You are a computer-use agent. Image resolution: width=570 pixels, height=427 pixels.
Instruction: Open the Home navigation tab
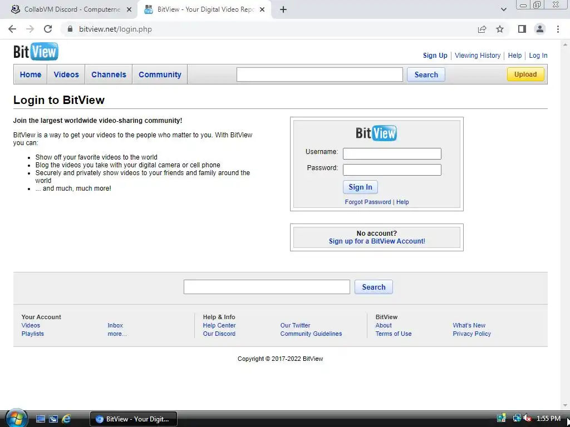click(x=31, y=75)
